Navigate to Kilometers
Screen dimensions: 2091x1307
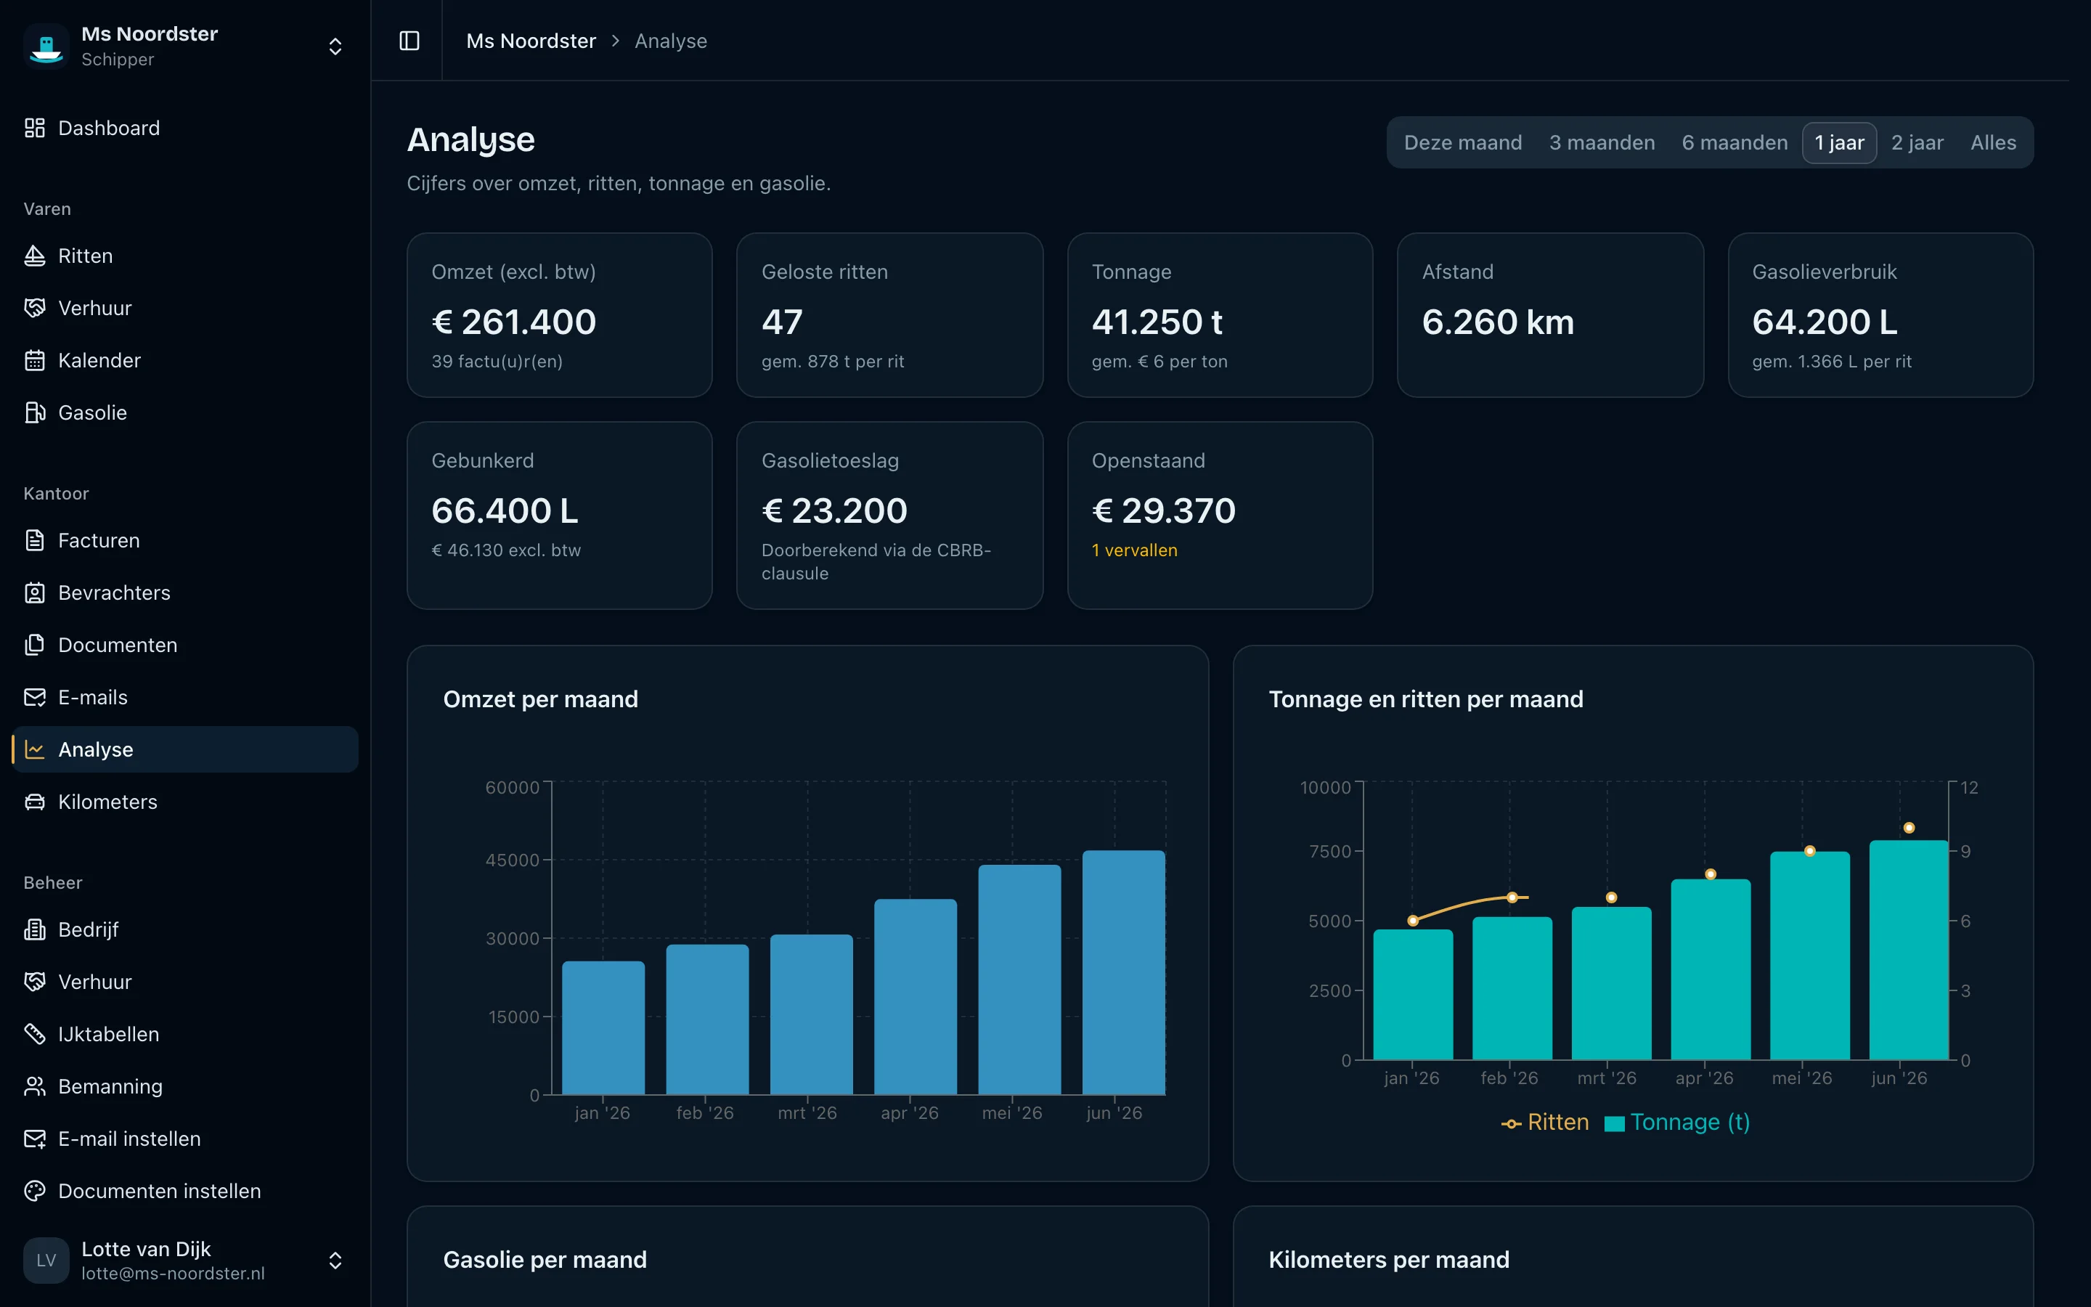(x=185, y=802)
